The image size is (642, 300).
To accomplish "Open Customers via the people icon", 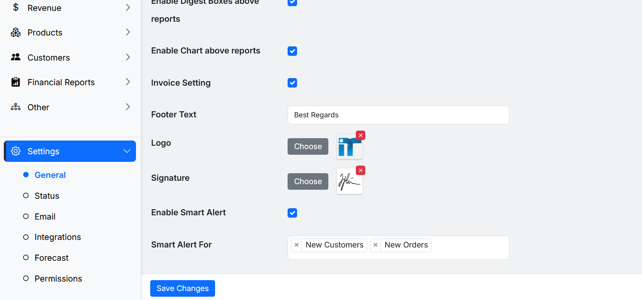I will pyautogui.click(x=15, y=57).
